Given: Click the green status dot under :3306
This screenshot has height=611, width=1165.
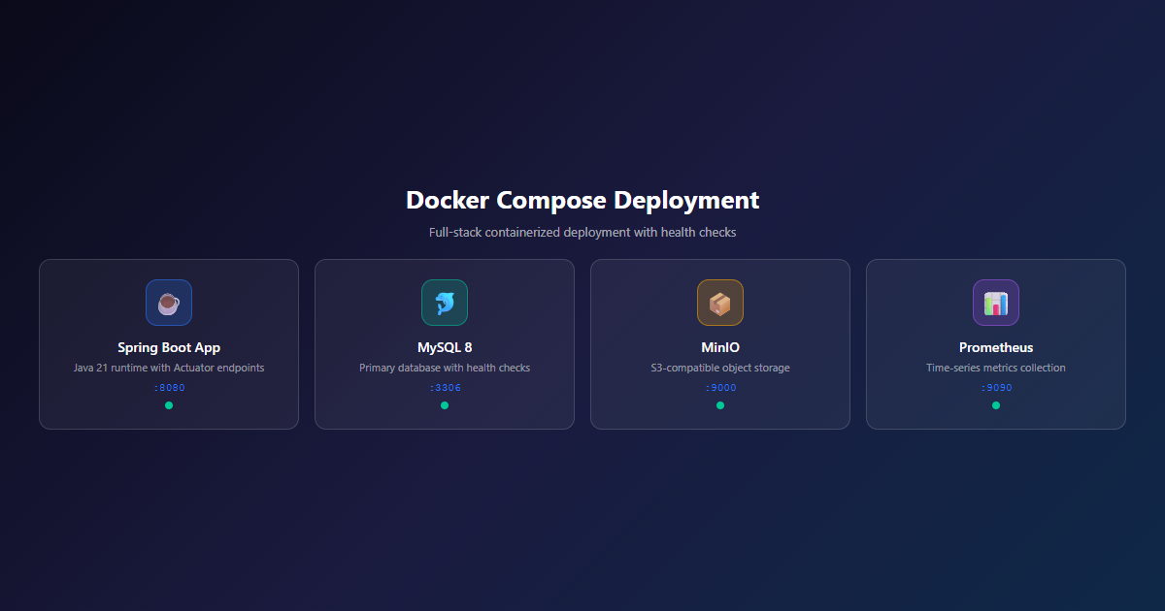Looking at the screenshot, I should coord(445,405).
